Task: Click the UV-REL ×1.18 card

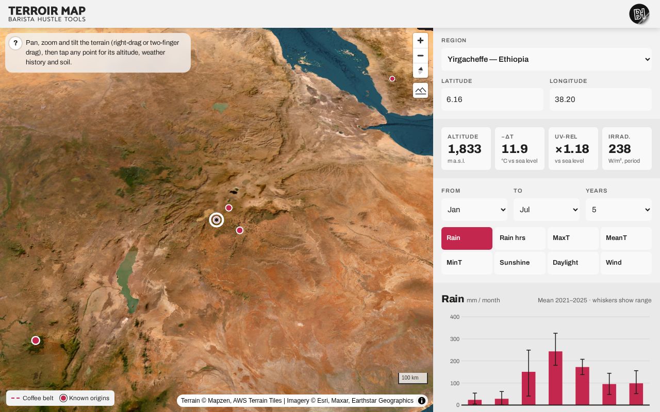Action: (573, 148)
